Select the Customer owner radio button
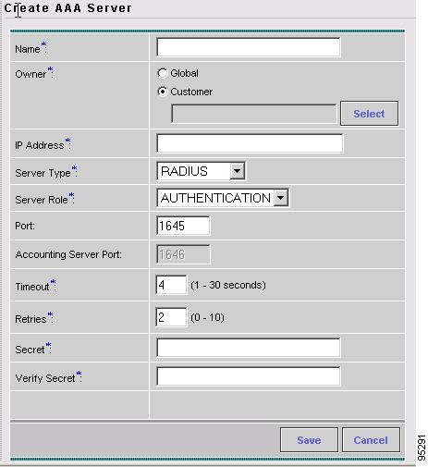The width and height of the screenshot is (428, 467). (x=162, y=92)
